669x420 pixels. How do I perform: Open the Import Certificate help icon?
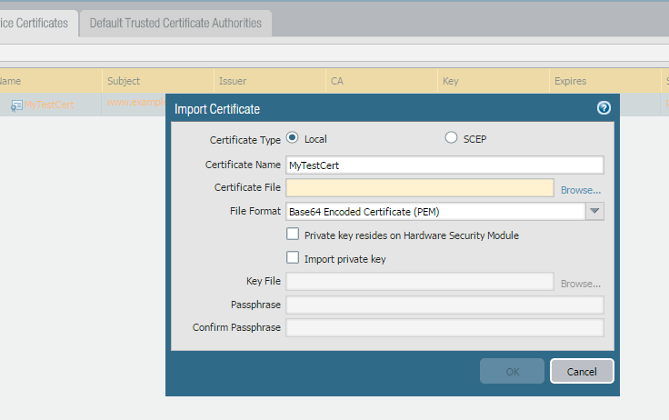click(603, 108)
